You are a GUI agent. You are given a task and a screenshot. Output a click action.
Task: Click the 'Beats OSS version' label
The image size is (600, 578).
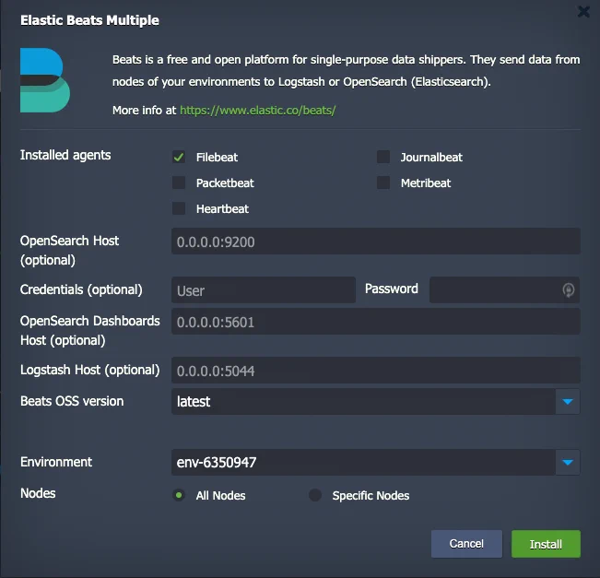[72, 401]
